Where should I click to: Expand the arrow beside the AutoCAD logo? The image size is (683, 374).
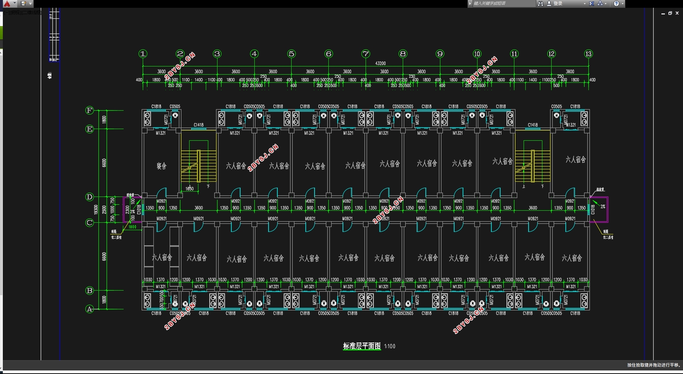[15, 3]
